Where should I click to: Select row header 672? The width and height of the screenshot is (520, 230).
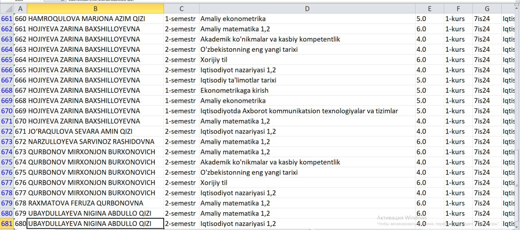tap(7, 131)
